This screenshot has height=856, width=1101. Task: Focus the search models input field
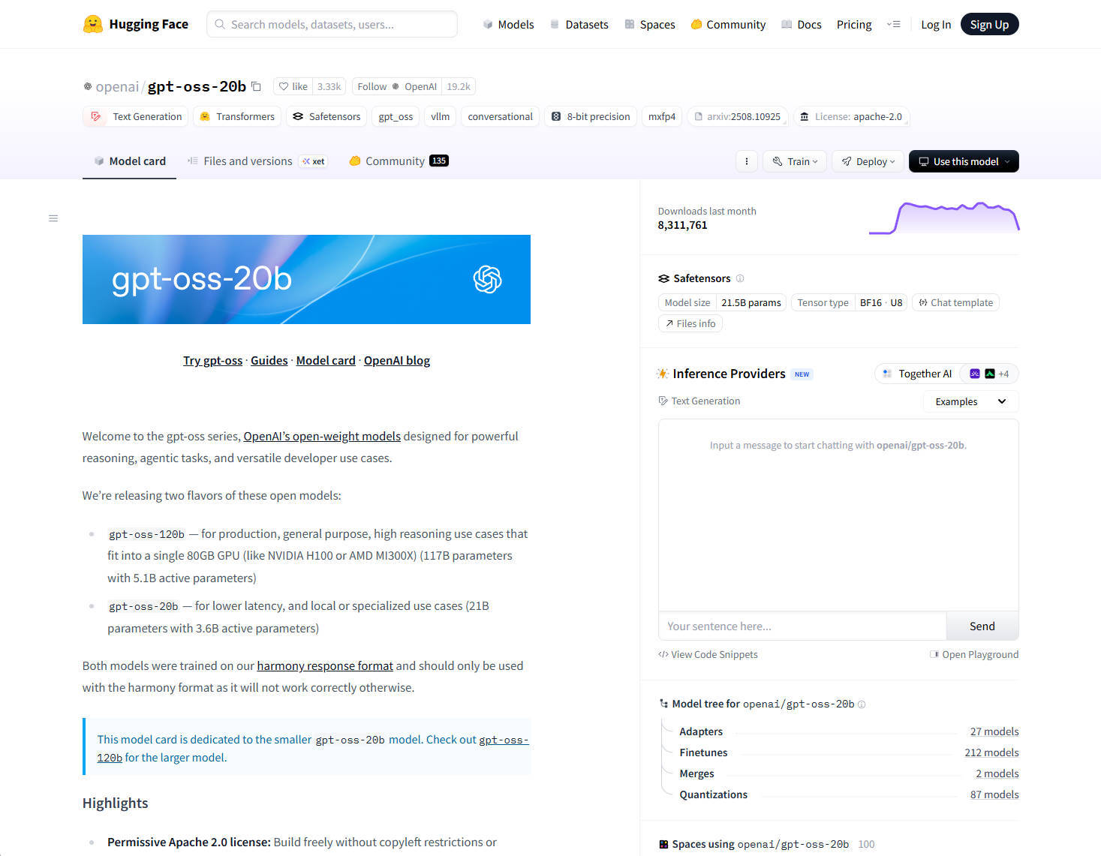332,24
